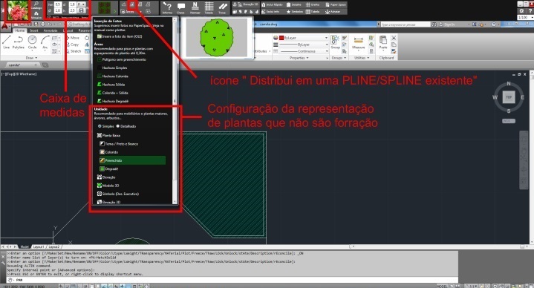The width and height of the screenshot is (534, 288).
Task: Click the red flower plant thumbnail
Action: pyautogui.click(x=17, y=11)
